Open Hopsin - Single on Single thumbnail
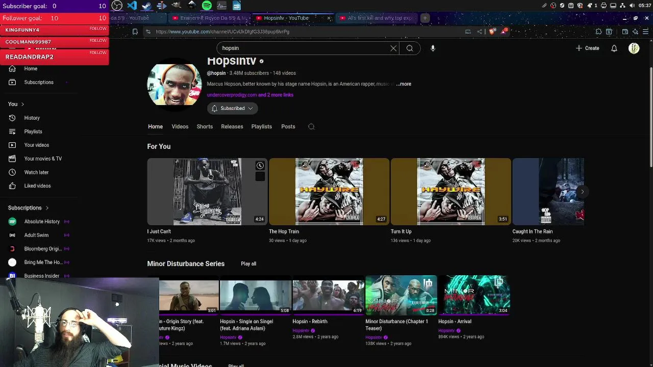This screenshot has height=367, width=653. point(255,295)
